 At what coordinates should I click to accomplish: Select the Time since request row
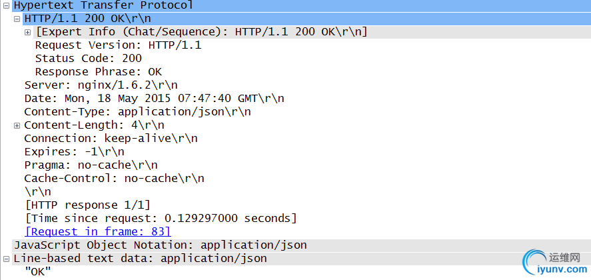(x=161, y=219)
